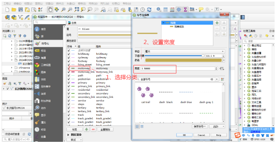
Task: Click the Sigma statistical summary icon
Action: (x=185, y=10)
